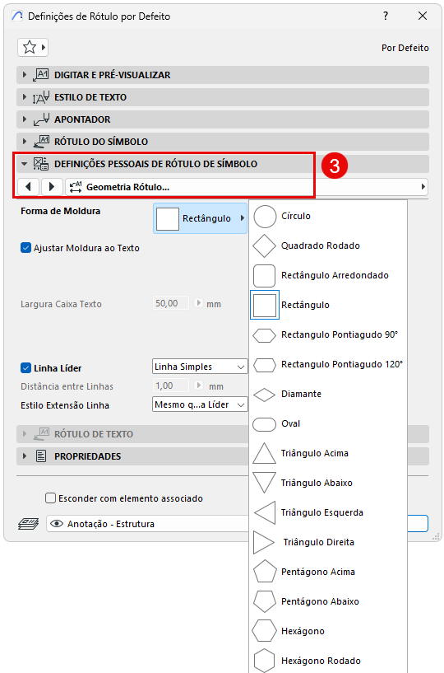Toggle the Linha Líder checkbox
The height and width of the screenshot is (673, 444).
tap(25, 368)
